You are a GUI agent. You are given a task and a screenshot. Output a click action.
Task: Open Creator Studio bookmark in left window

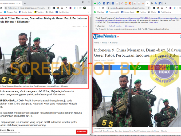26,12
